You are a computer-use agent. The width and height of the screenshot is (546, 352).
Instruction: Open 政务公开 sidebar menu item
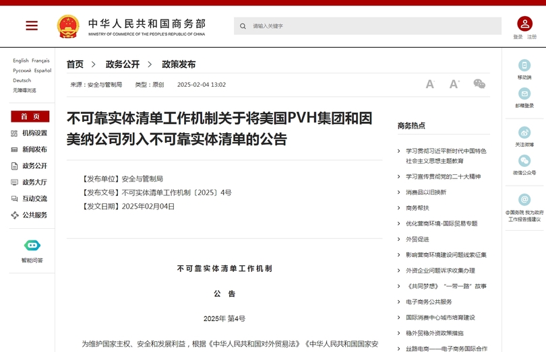pyautogui.click(x=35, y=166)
